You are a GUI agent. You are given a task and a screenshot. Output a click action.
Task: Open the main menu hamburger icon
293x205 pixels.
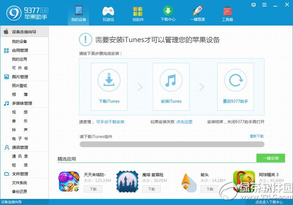265,5
